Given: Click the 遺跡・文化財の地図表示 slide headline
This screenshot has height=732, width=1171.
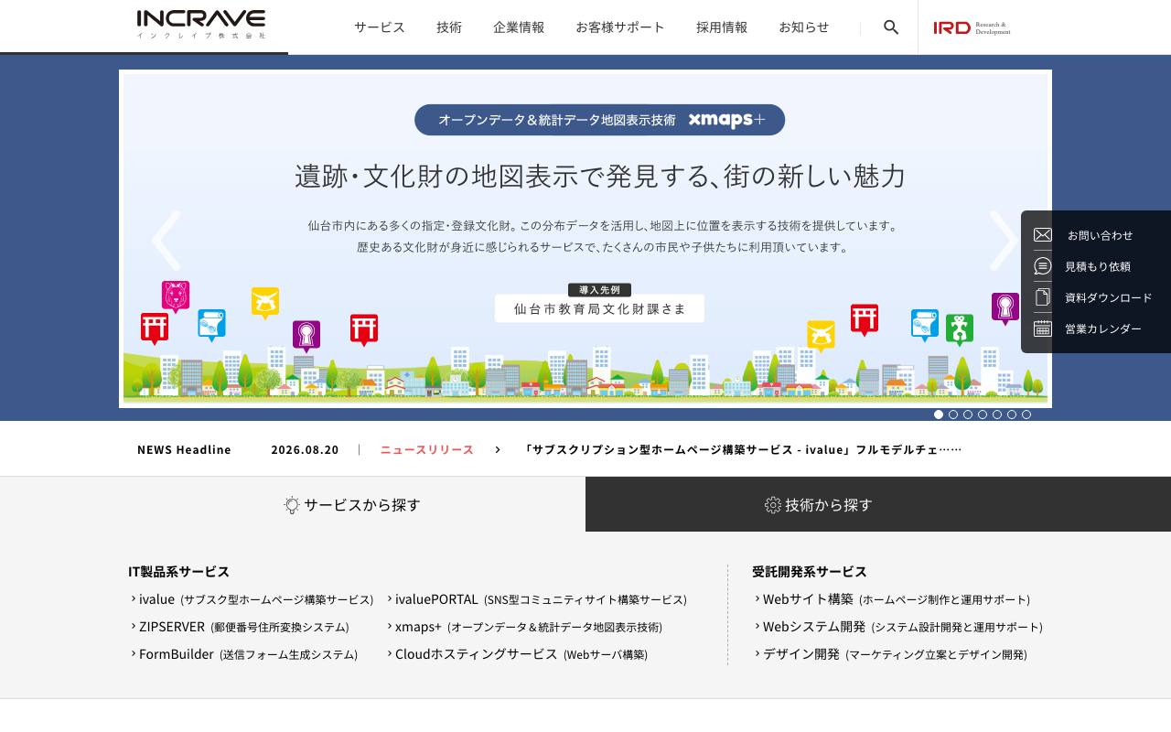Looking at the screenshot, I should point(600,176).
